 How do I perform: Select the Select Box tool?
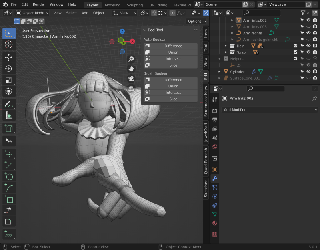click(x=9, y=34)
